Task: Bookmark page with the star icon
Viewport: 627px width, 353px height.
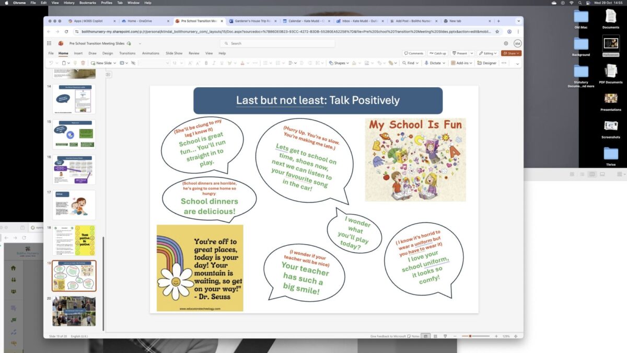Action: (497, 31)
